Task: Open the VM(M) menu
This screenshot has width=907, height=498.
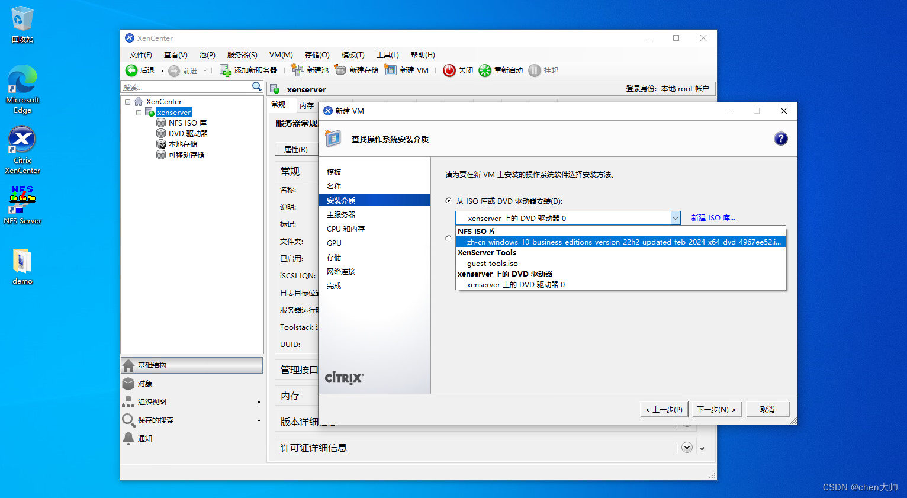Action: pos(281,55)
